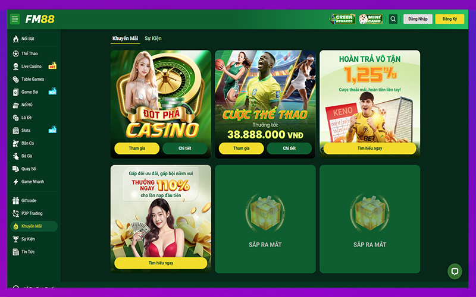Switch to the Sự Kiện tab

click(x=153, y=39)
